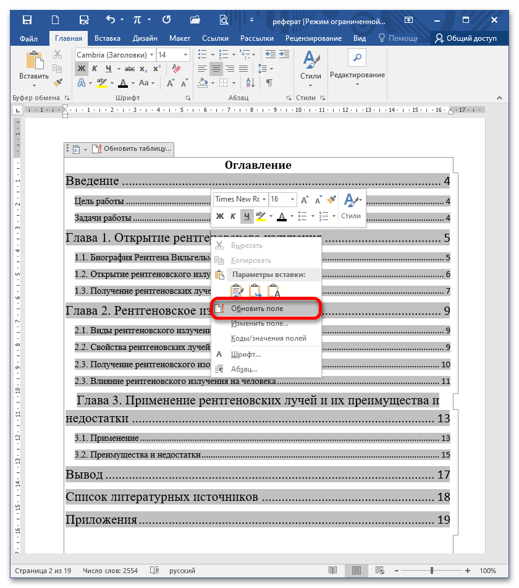Toggle bold Ж in the ribbon

coord(81,69)
